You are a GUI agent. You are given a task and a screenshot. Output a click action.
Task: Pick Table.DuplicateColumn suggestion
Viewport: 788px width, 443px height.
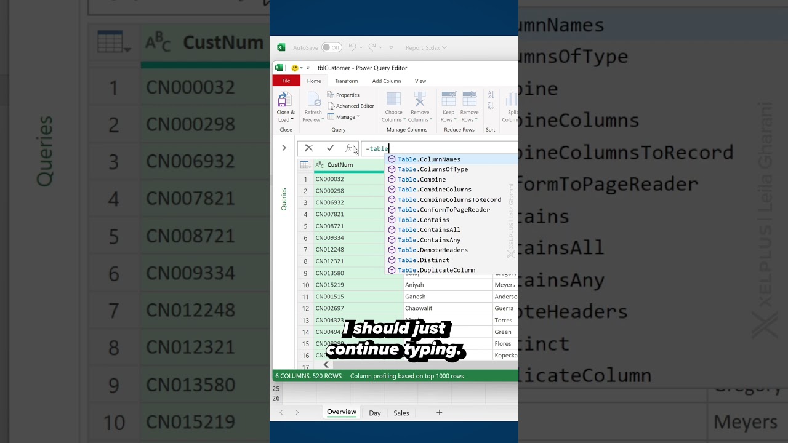click(x=451, y=269)
